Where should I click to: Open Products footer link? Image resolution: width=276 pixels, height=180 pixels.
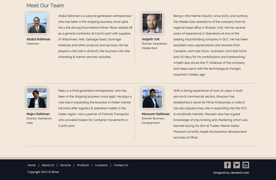tap(83, 165)
